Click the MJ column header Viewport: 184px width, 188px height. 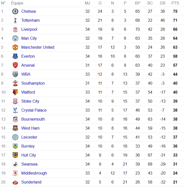pyautogui.click(x=87, y=3)
